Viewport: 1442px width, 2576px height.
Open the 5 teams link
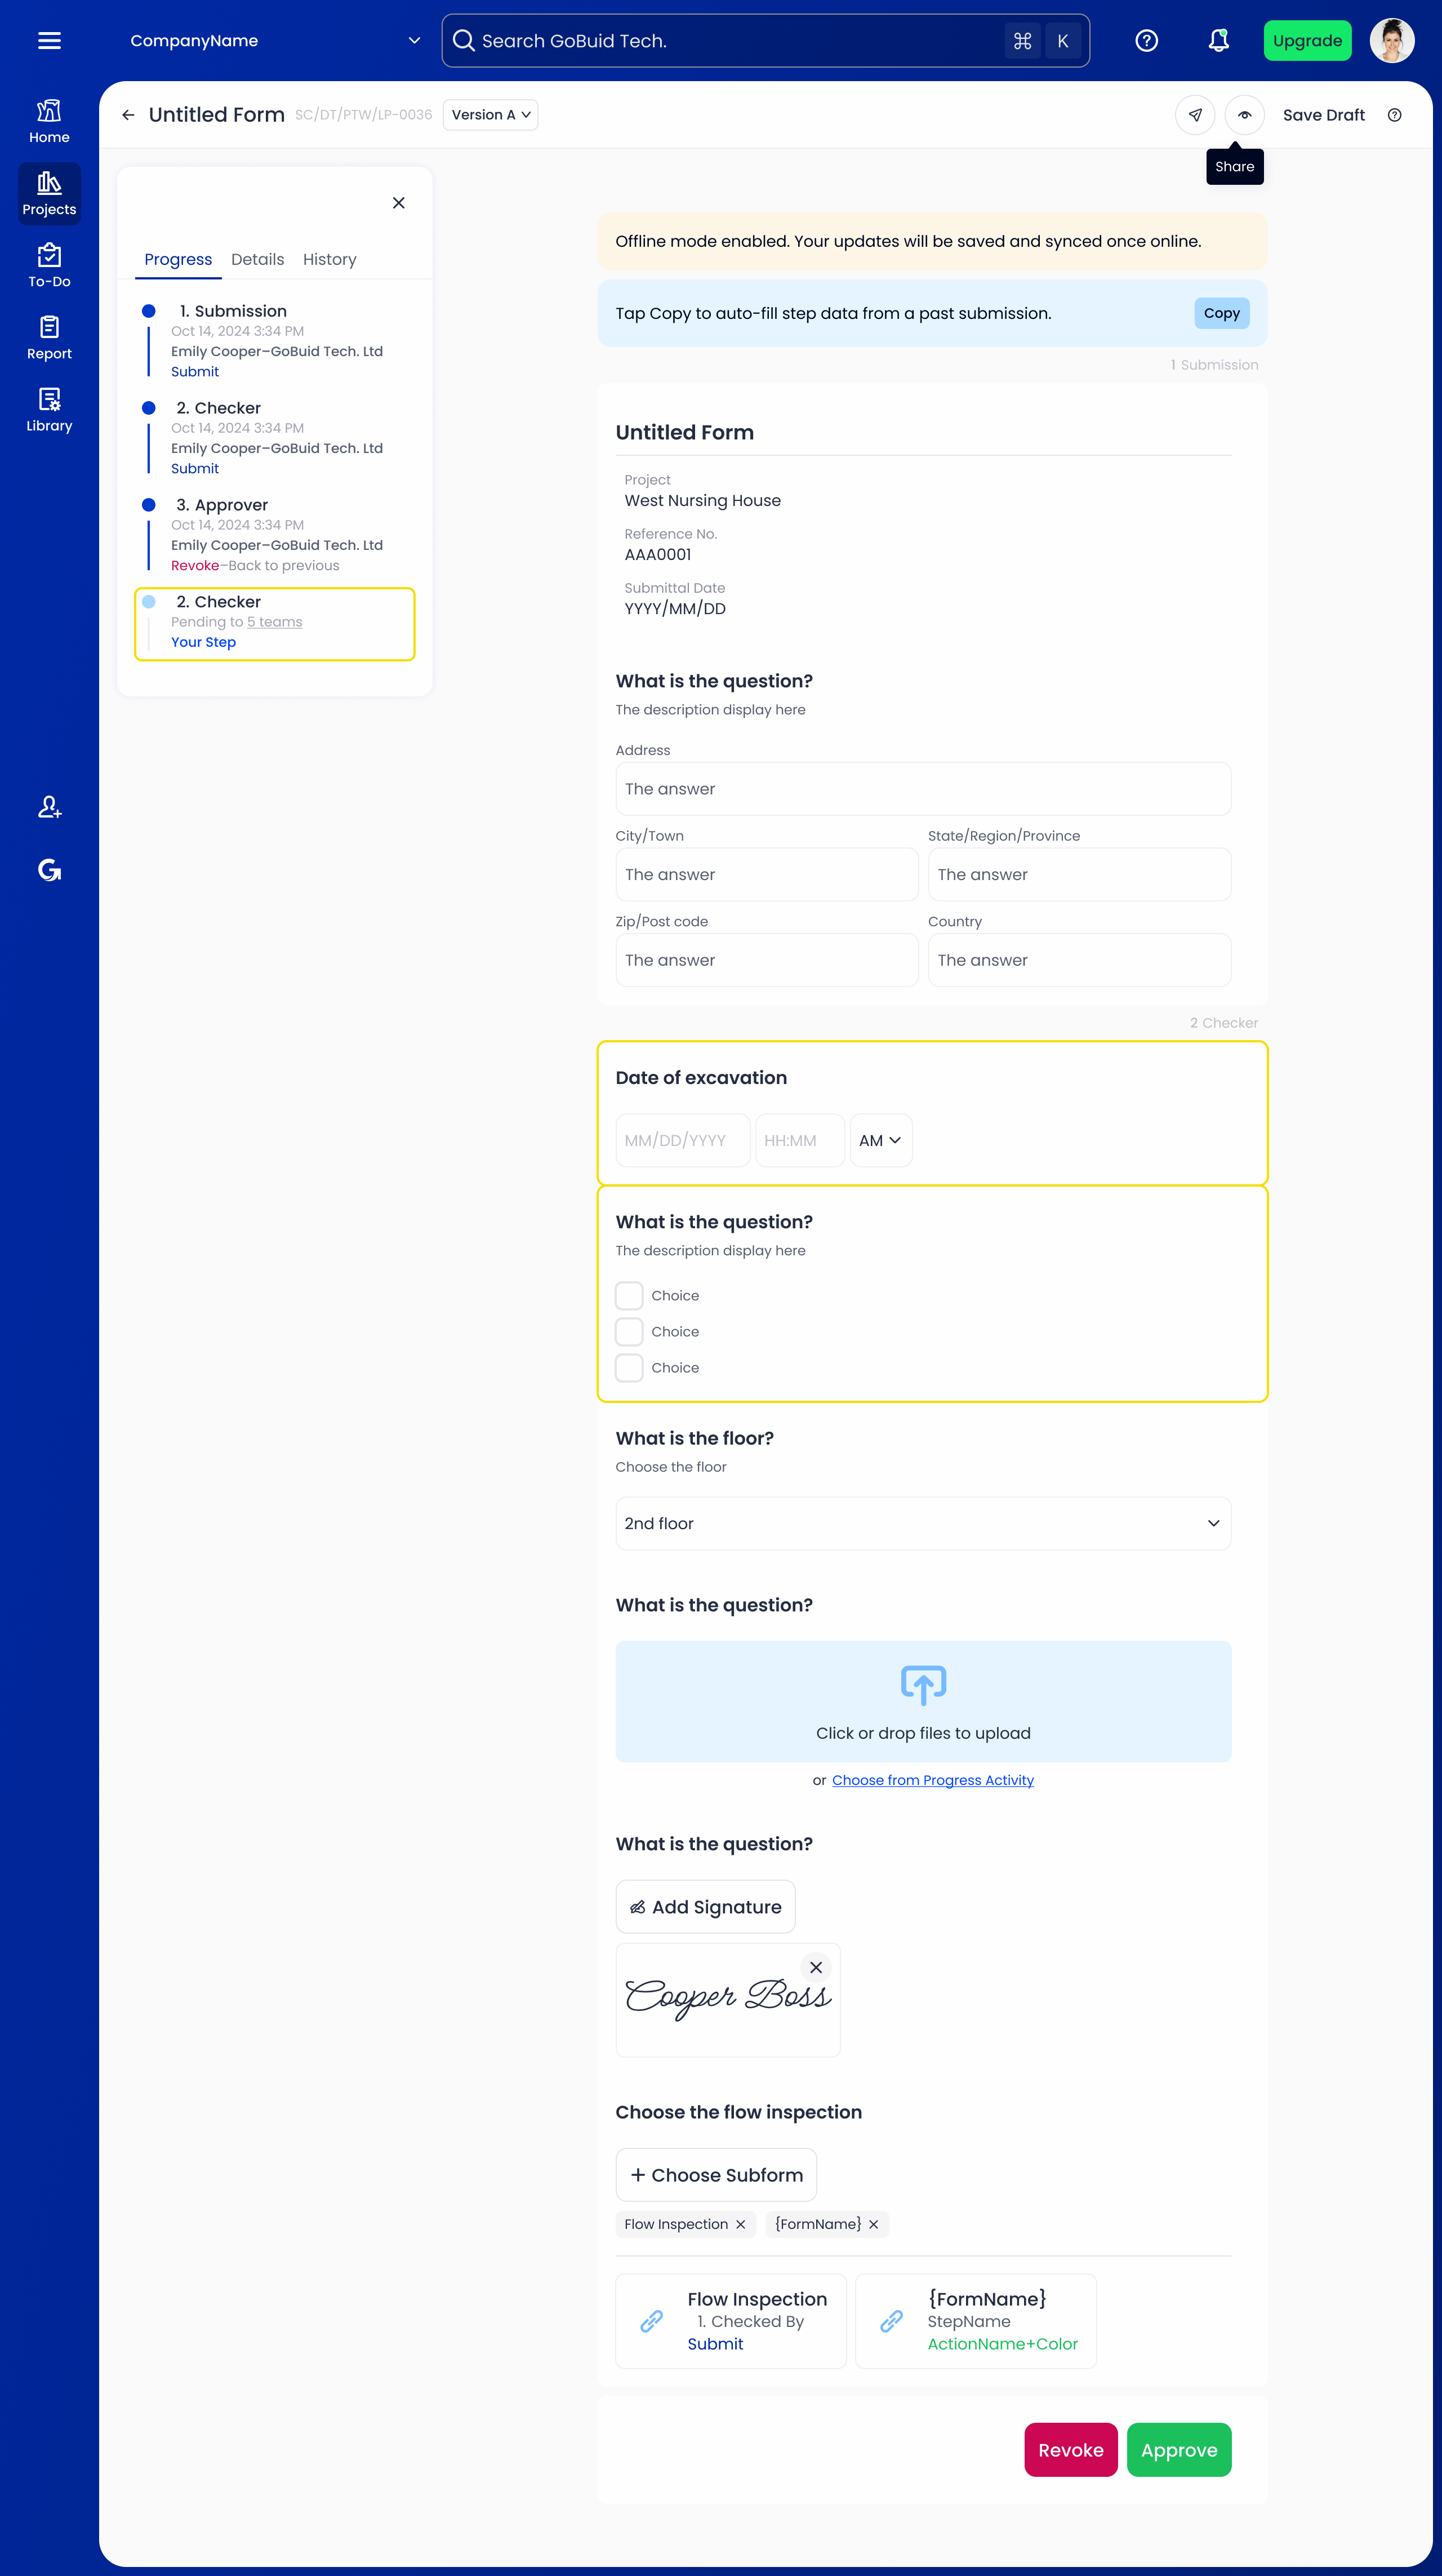[274, 622]
